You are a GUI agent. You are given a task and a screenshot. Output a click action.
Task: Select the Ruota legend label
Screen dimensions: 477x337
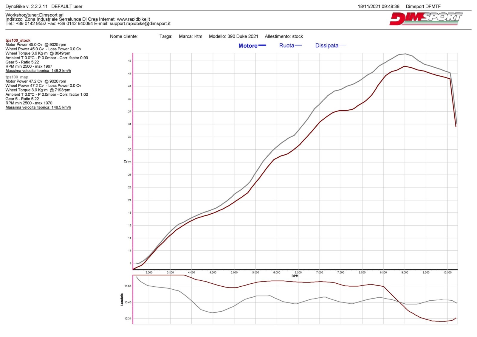coord(286,46)
